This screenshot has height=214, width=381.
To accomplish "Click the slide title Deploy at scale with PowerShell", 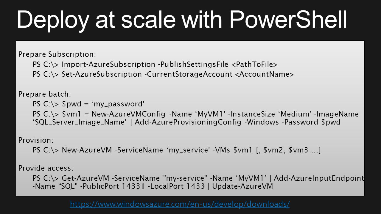I will coord(182,19).
